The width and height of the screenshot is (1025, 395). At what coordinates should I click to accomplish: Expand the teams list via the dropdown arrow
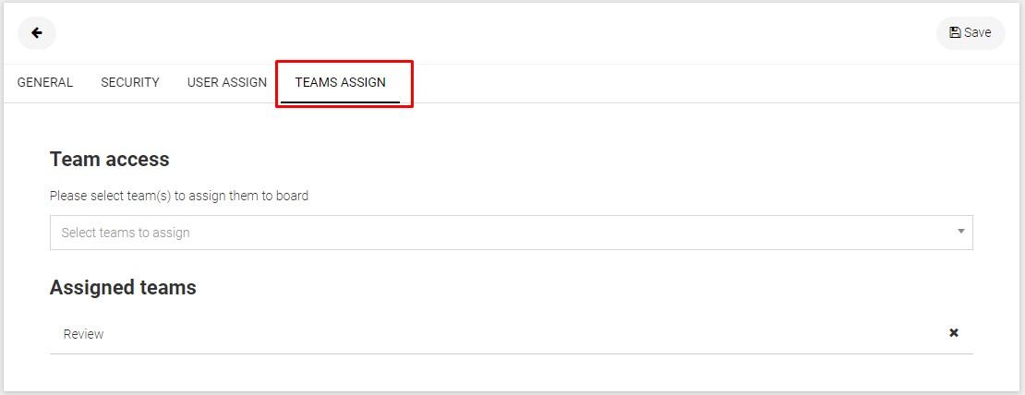[961, 231]
